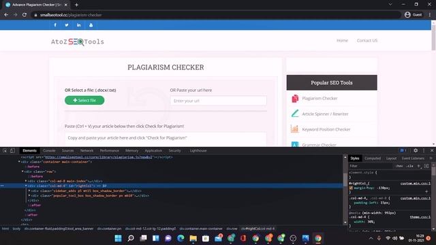The width and height of the screenshot is (436, 245).
Task: Switch to the Network tab
Action: [x=87, y=150]
